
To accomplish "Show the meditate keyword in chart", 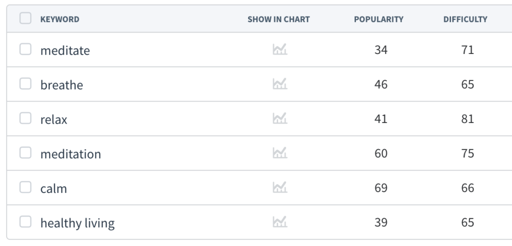I will pos(280,49).
